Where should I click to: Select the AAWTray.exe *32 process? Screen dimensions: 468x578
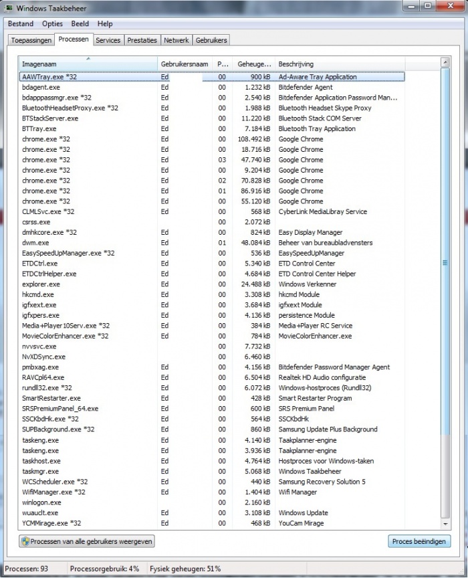pyautogui.click(x=211, y=77)
